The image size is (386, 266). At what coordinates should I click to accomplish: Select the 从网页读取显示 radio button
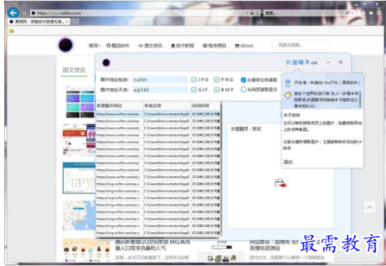244,89
